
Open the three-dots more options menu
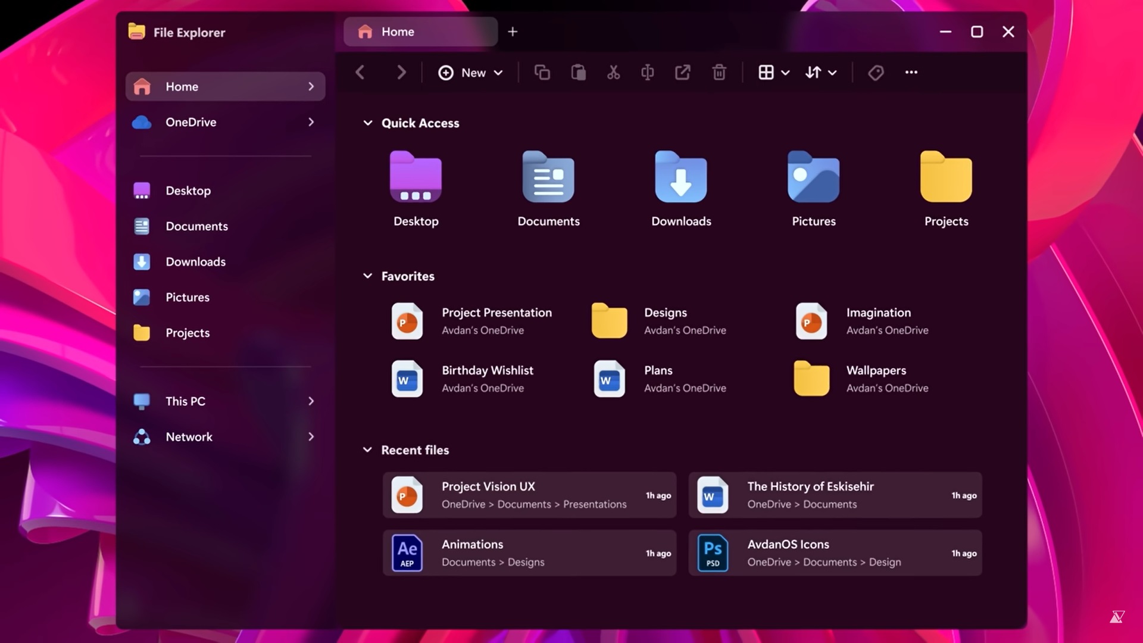click(911, 73)
